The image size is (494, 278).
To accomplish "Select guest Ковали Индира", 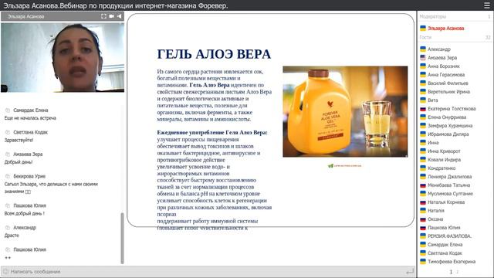I will pos(444,160).
